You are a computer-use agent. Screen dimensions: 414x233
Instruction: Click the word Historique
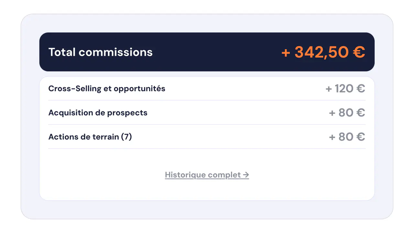click(x=185, y=175)
